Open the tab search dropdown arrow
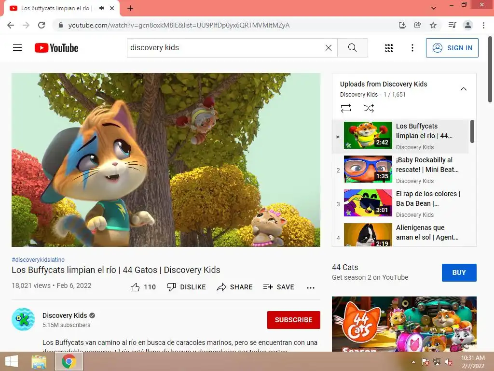Screen dimensions: 494x371 pyautogui.click(x=434, y=8)
